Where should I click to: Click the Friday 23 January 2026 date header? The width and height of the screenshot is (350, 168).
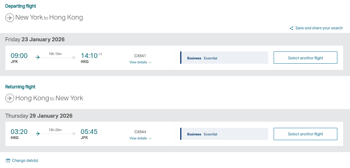[x=35, y=39]
